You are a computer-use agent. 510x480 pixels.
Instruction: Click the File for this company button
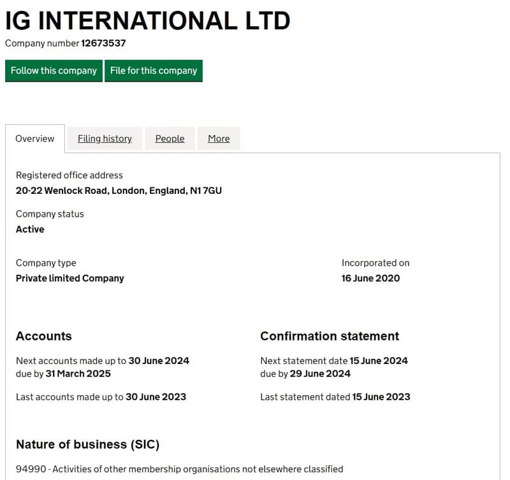(154, 70)
